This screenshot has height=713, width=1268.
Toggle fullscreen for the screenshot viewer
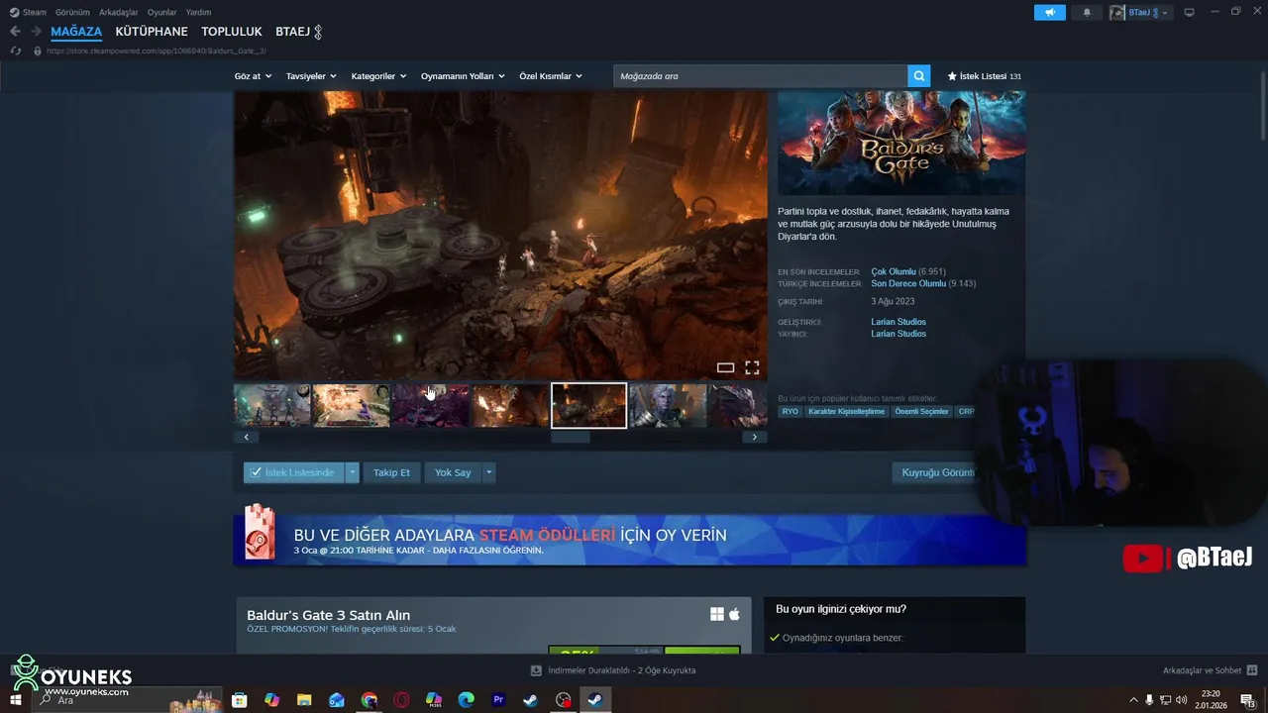tap(752, 367)
